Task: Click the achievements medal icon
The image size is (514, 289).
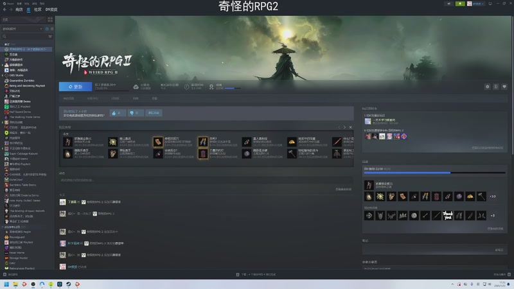Action: 211,87
